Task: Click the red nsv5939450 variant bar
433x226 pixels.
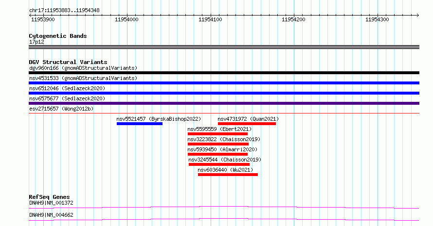Action: [x=217, y=154]
